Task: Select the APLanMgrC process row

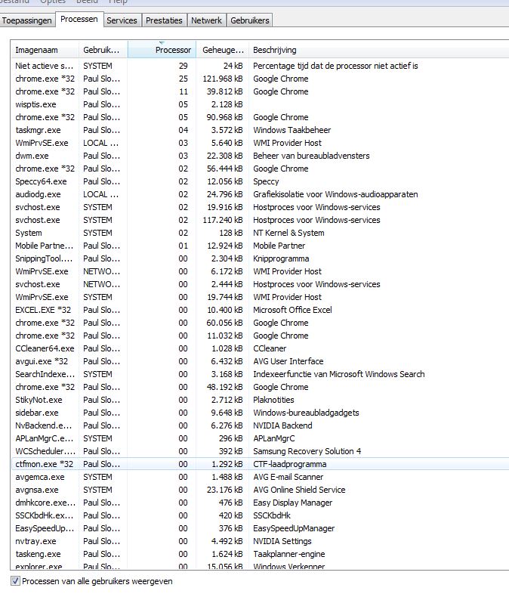Action: 260,438
